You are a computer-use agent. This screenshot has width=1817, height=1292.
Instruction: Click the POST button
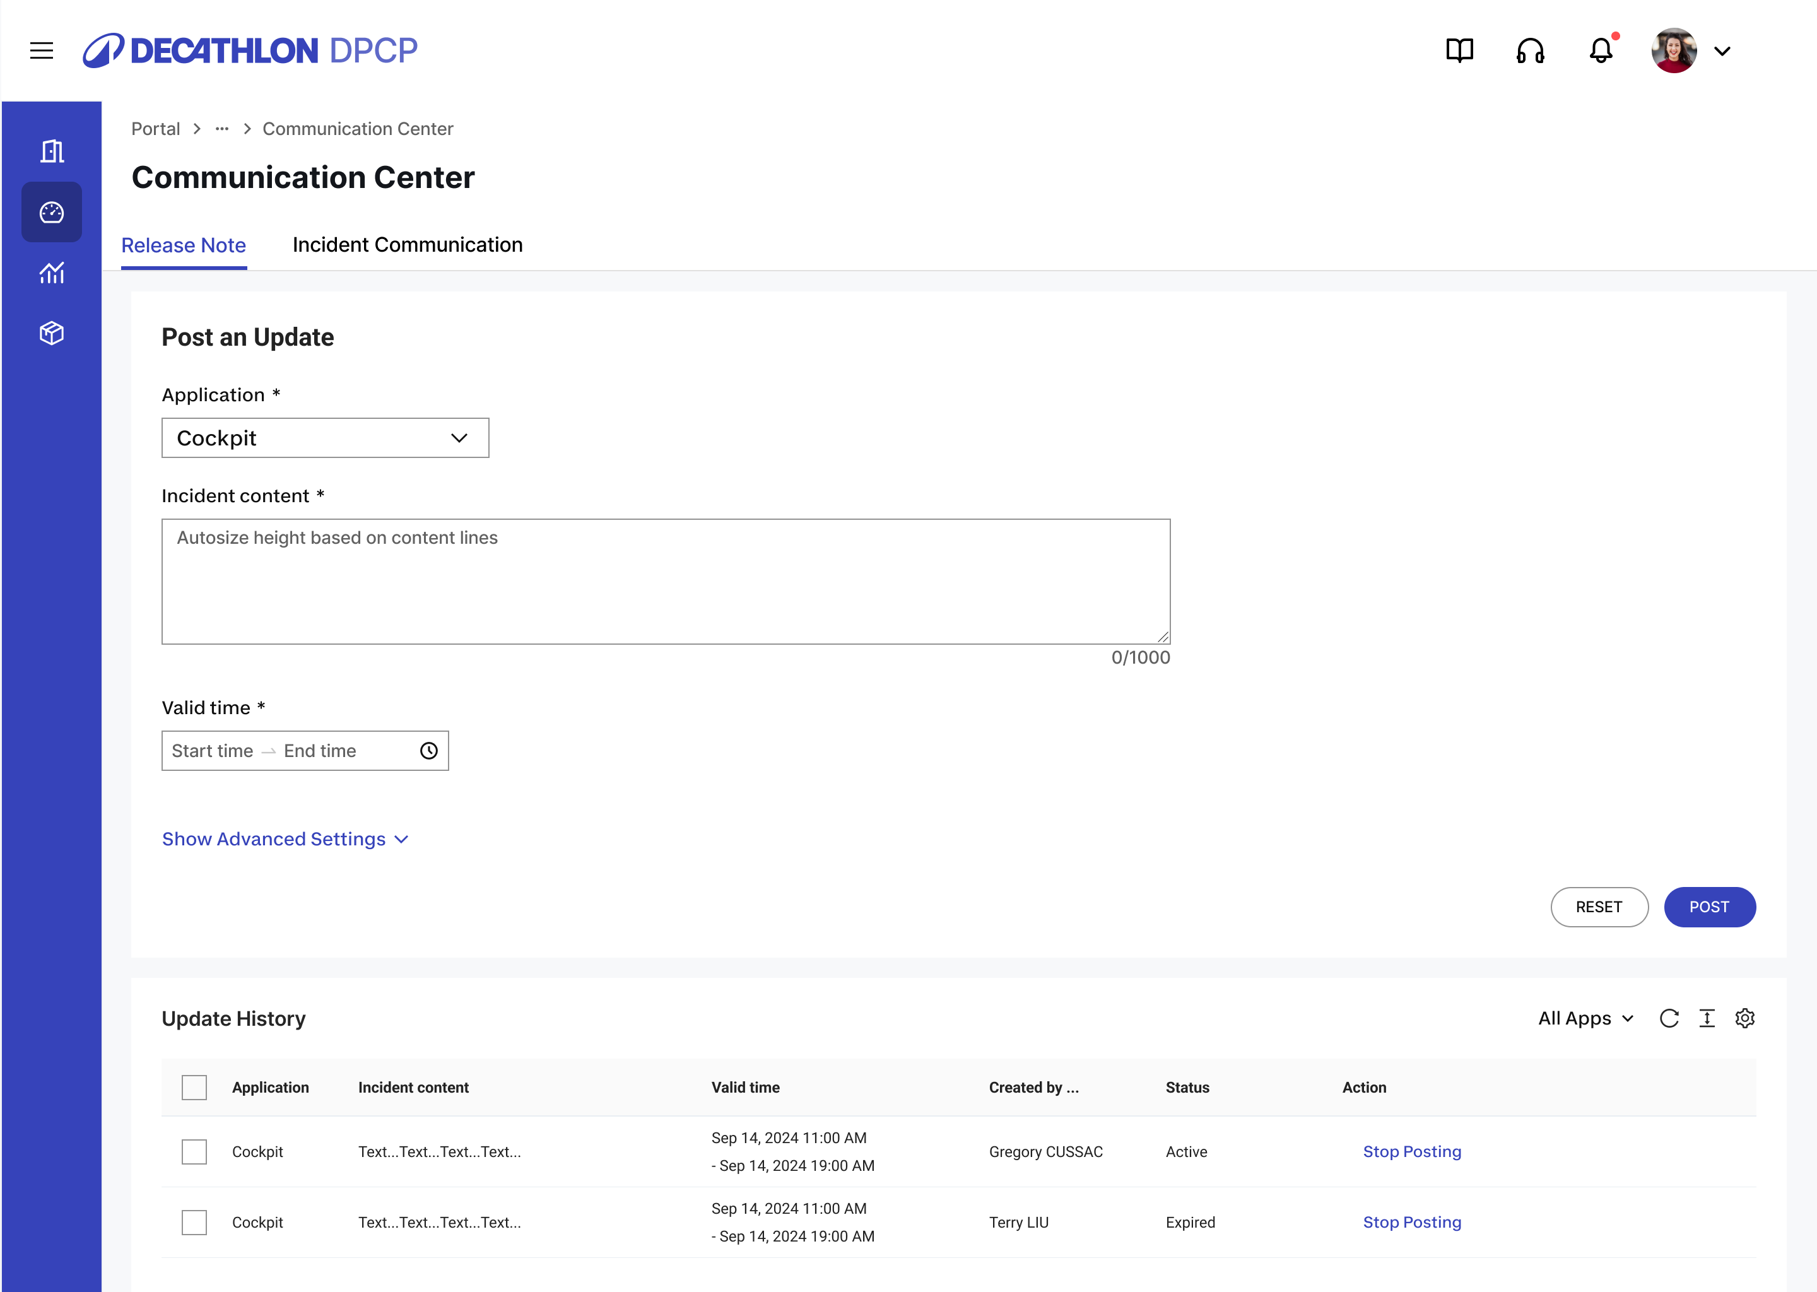(x=1710, y=907)
